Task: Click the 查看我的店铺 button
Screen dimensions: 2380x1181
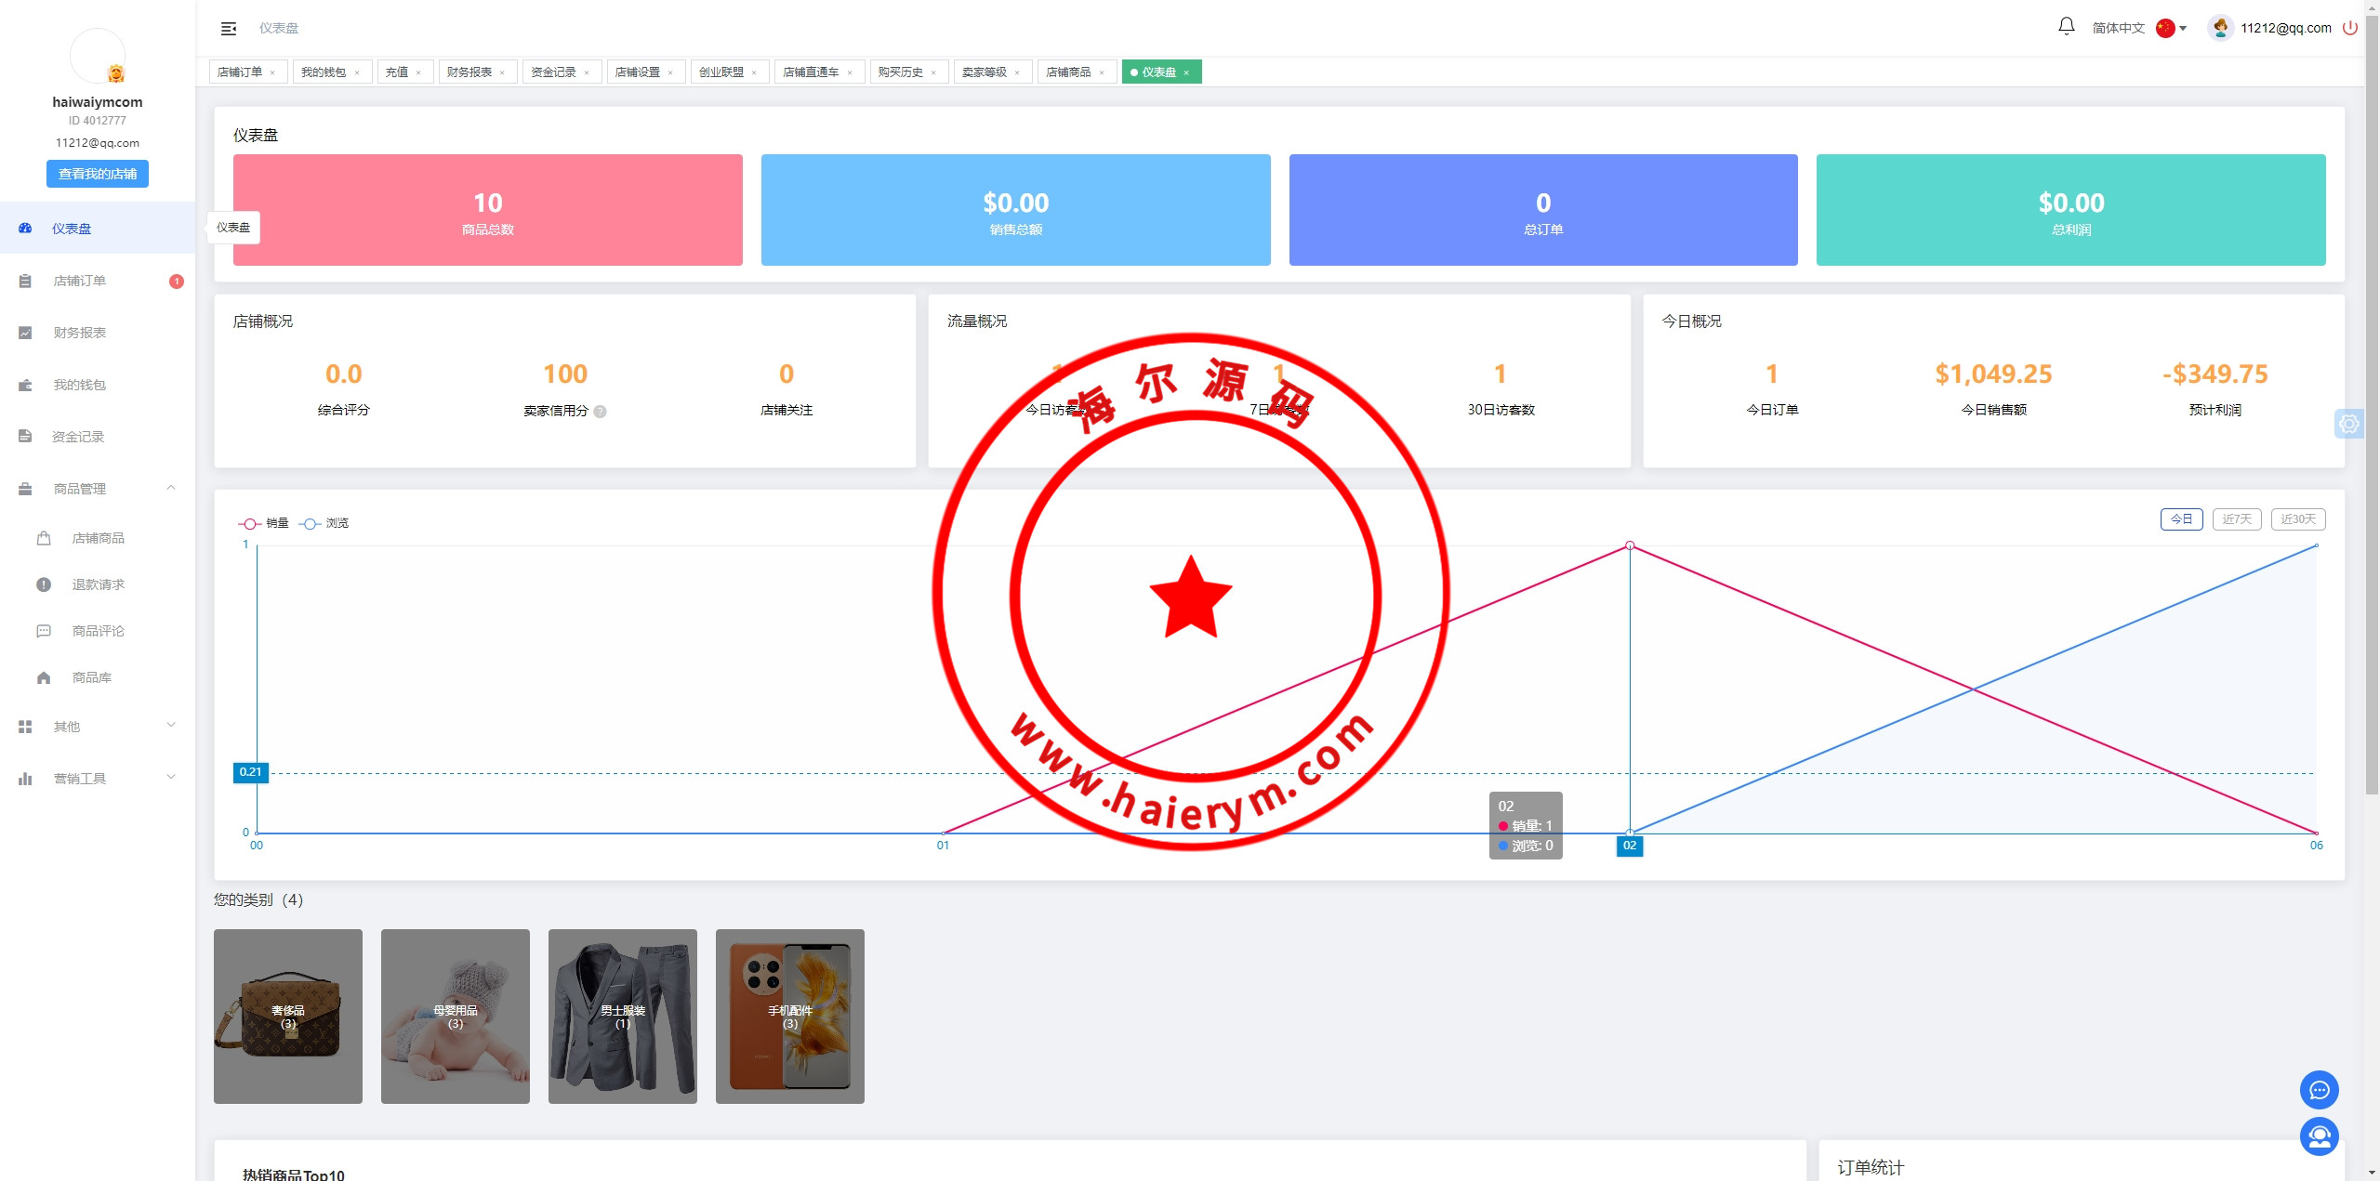Action: coord(98,174)
